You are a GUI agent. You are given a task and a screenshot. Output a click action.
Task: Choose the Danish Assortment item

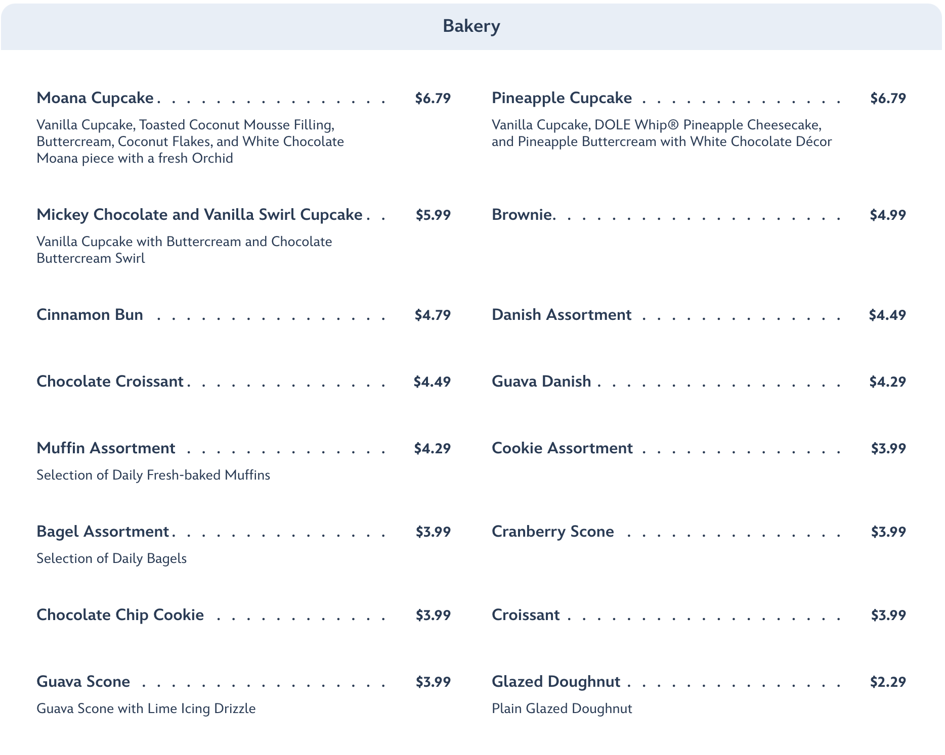pos(562,315)
